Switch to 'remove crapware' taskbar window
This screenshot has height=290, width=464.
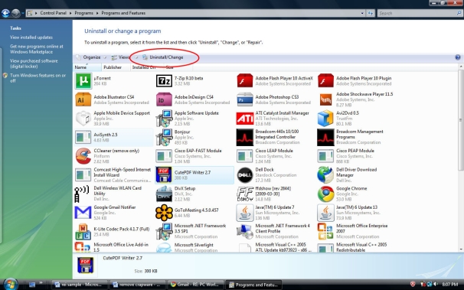click(137, 285)
